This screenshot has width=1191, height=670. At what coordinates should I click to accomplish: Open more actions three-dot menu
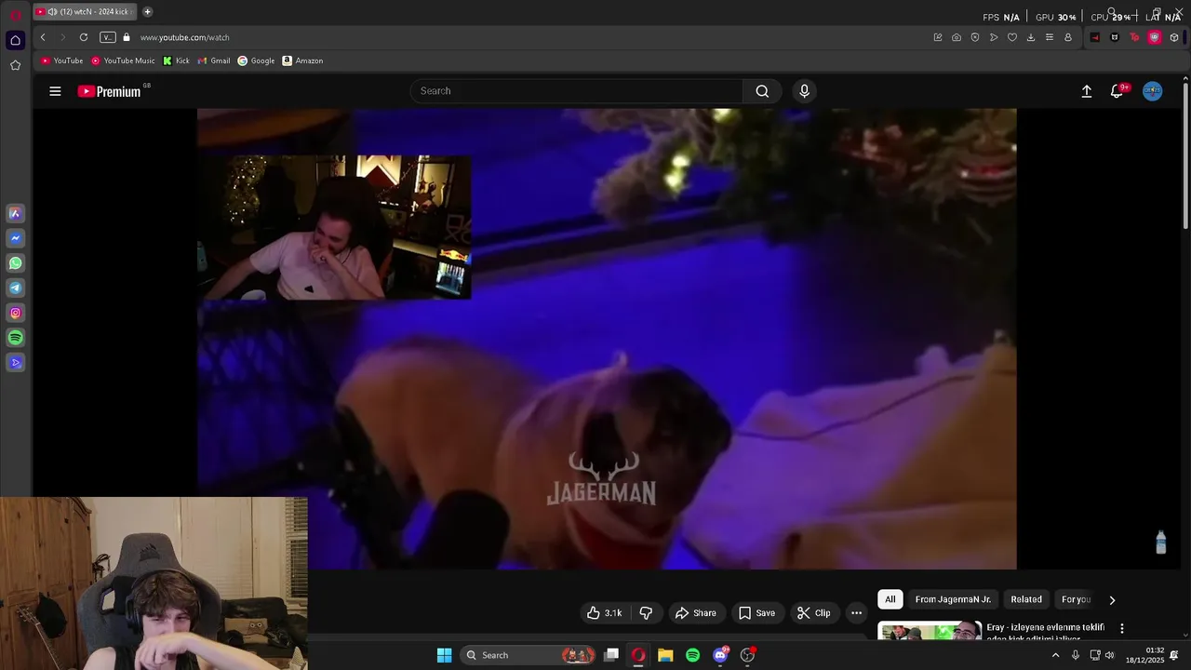857,612
